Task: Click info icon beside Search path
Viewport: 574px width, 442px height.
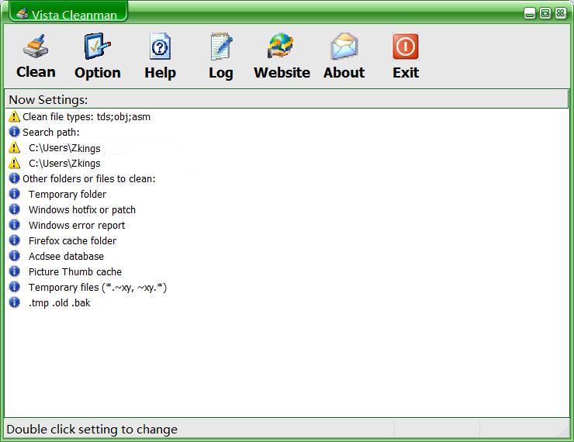Action: (14, 133)
